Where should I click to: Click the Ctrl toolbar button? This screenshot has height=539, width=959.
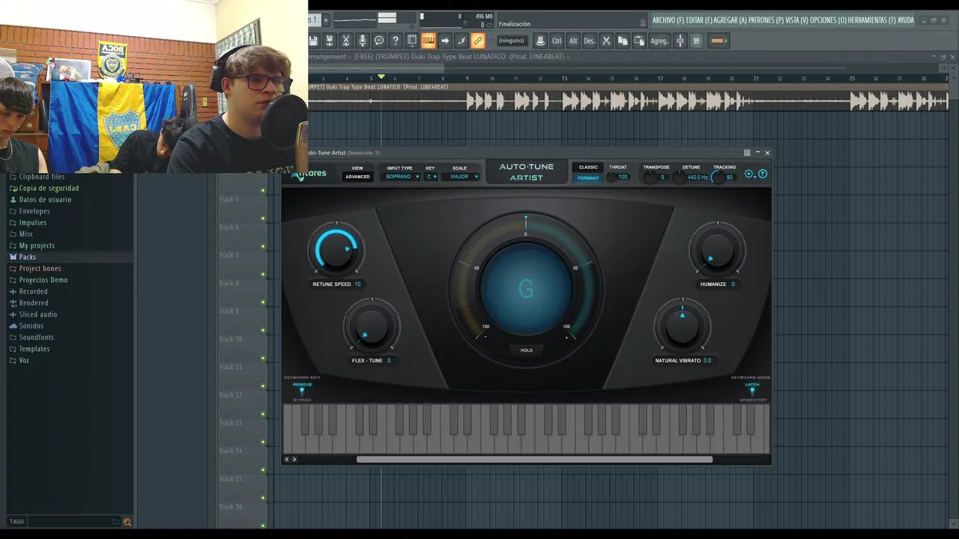557,40
